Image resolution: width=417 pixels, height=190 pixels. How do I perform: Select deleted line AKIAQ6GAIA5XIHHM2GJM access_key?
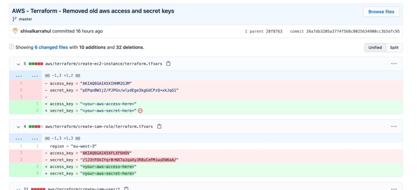(206, 83)
